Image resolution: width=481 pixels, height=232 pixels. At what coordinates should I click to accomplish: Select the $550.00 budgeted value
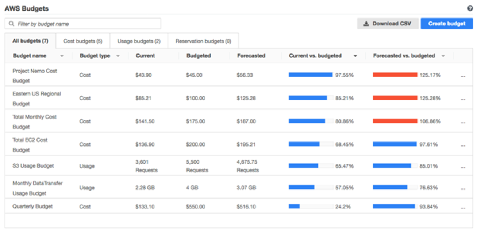[x=196, y=207]
